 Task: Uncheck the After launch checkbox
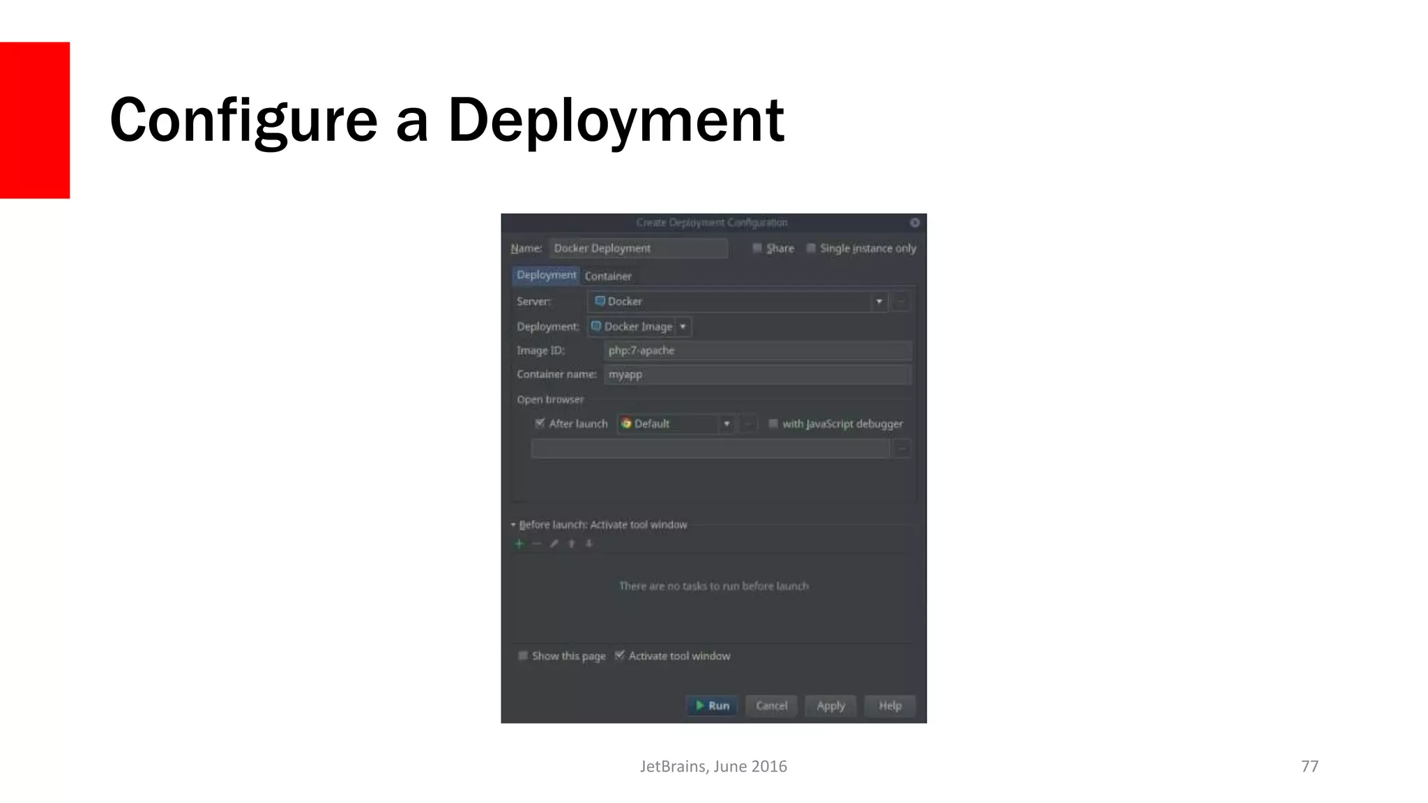click(x=540, y=423)
